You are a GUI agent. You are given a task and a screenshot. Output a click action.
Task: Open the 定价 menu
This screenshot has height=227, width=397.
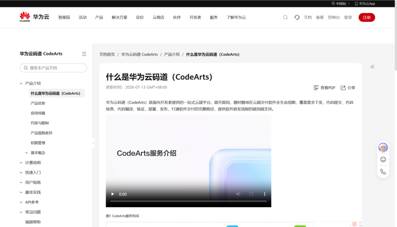(140, 17)
